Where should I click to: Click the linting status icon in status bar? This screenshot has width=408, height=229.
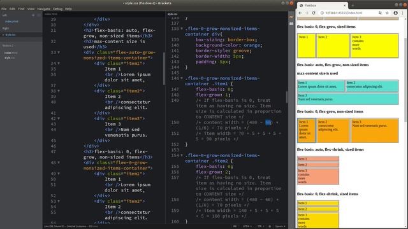(x=270, y=226)
